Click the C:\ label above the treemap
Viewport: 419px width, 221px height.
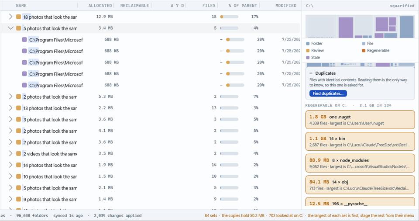(310, 6)
